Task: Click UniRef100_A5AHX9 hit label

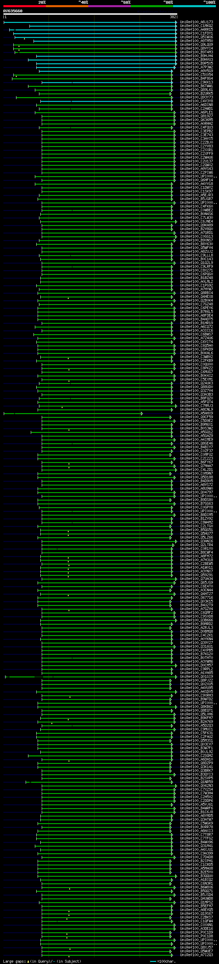Action: [x=196, y=413]
